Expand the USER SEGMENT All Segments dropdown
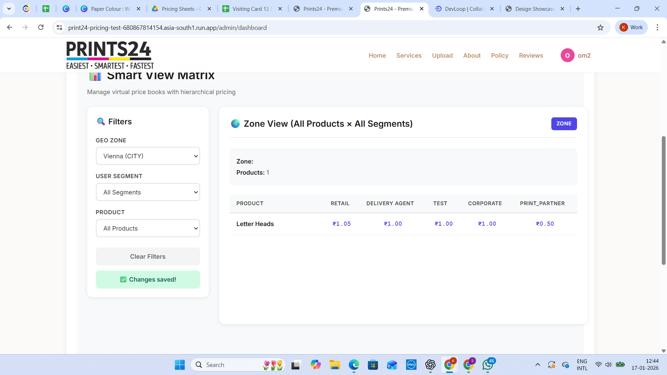The image size is (667, 375). point(148,192)
